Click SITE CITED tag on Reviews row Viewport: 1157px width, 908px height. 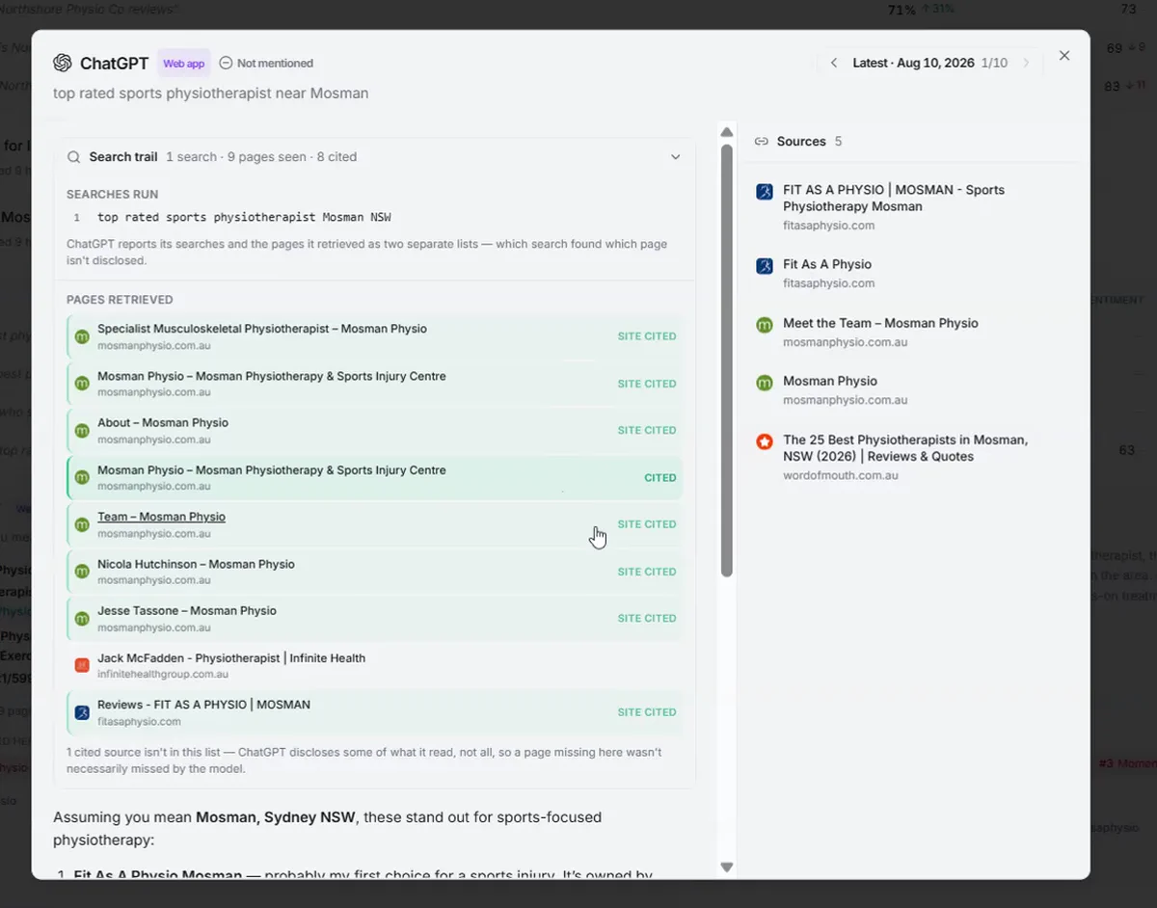[x=647, y=712]
